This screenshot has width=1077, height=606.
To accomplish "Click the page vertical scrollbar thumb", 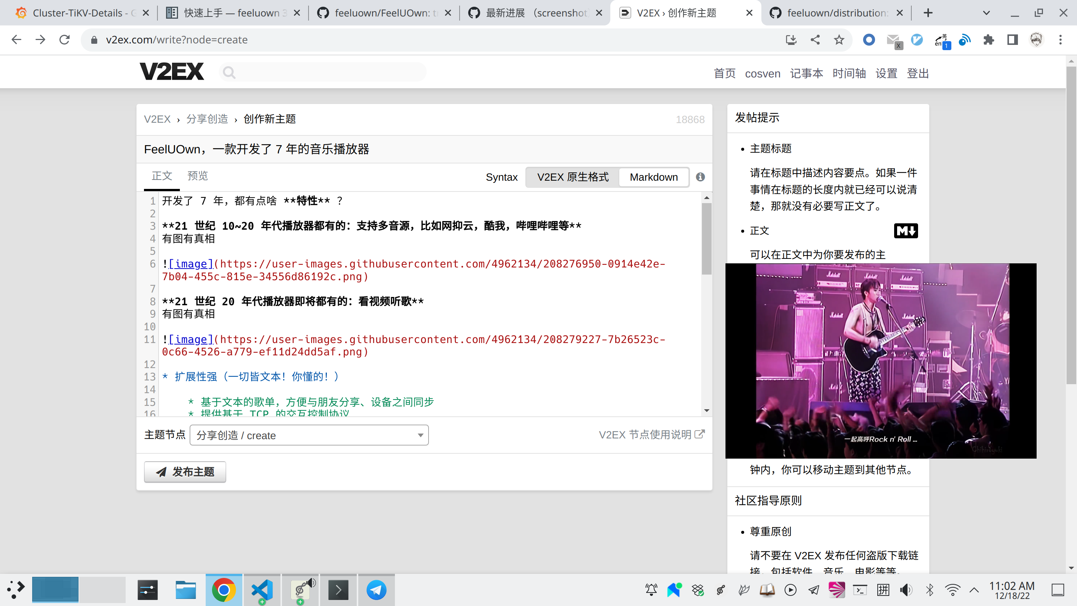I will [1071, 225].
